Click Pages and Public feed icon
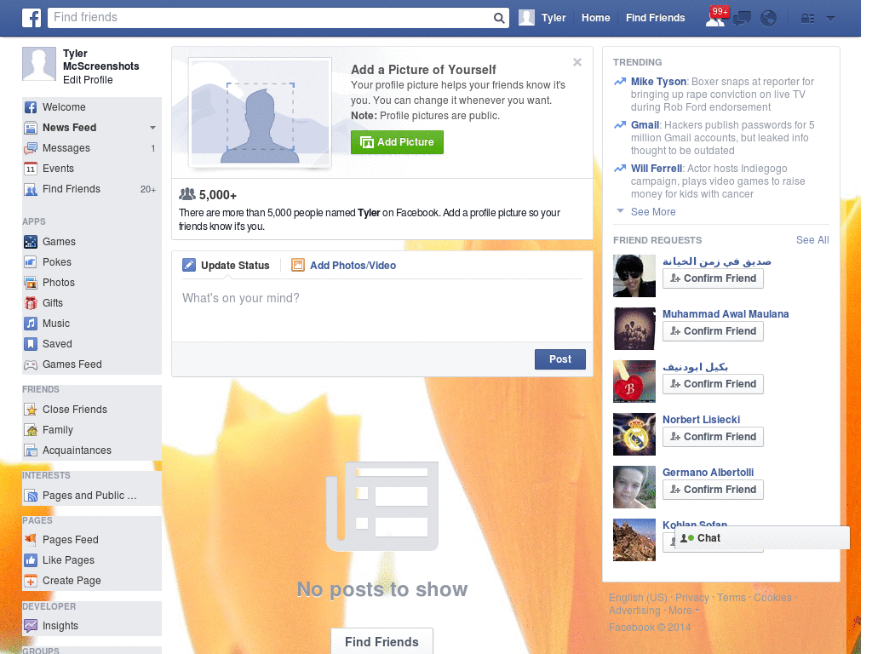The width and height of the screenshot is (872, 654). [31, 496]
